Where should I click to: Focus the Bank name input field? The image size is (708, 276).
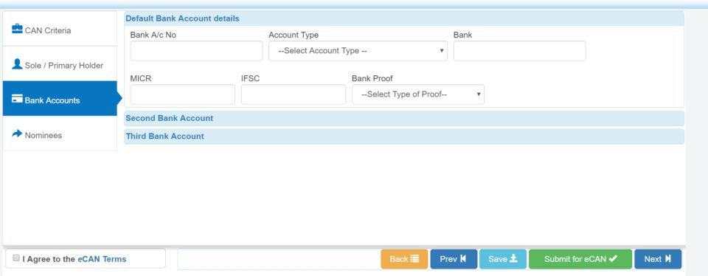pos(519,51)
